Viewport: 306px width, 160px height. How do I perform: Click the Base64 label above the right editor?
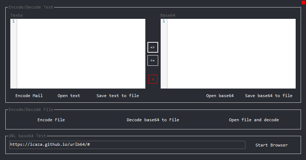pos(168,15)
